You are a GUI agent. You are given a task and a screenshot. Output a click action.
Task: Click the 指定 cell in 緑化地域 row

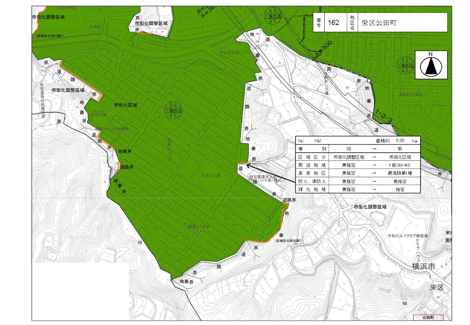click(x=399, y=189)
